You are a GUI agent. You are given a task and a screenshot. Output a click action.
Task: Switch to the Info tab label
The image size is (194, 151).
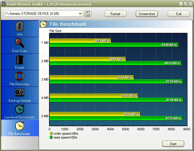coord(20,34)
